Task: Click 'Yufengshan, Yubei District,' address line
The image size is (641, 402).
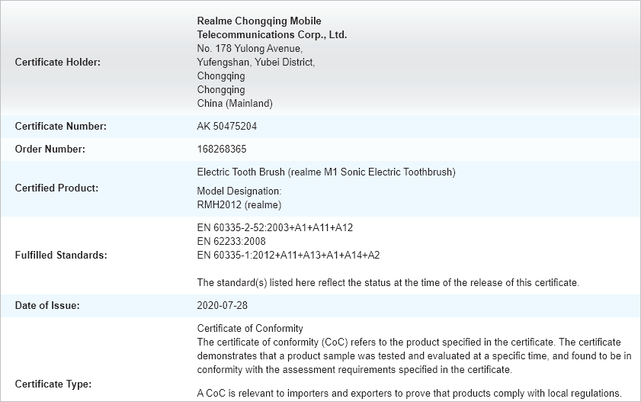Action: [x=256, y=62]
